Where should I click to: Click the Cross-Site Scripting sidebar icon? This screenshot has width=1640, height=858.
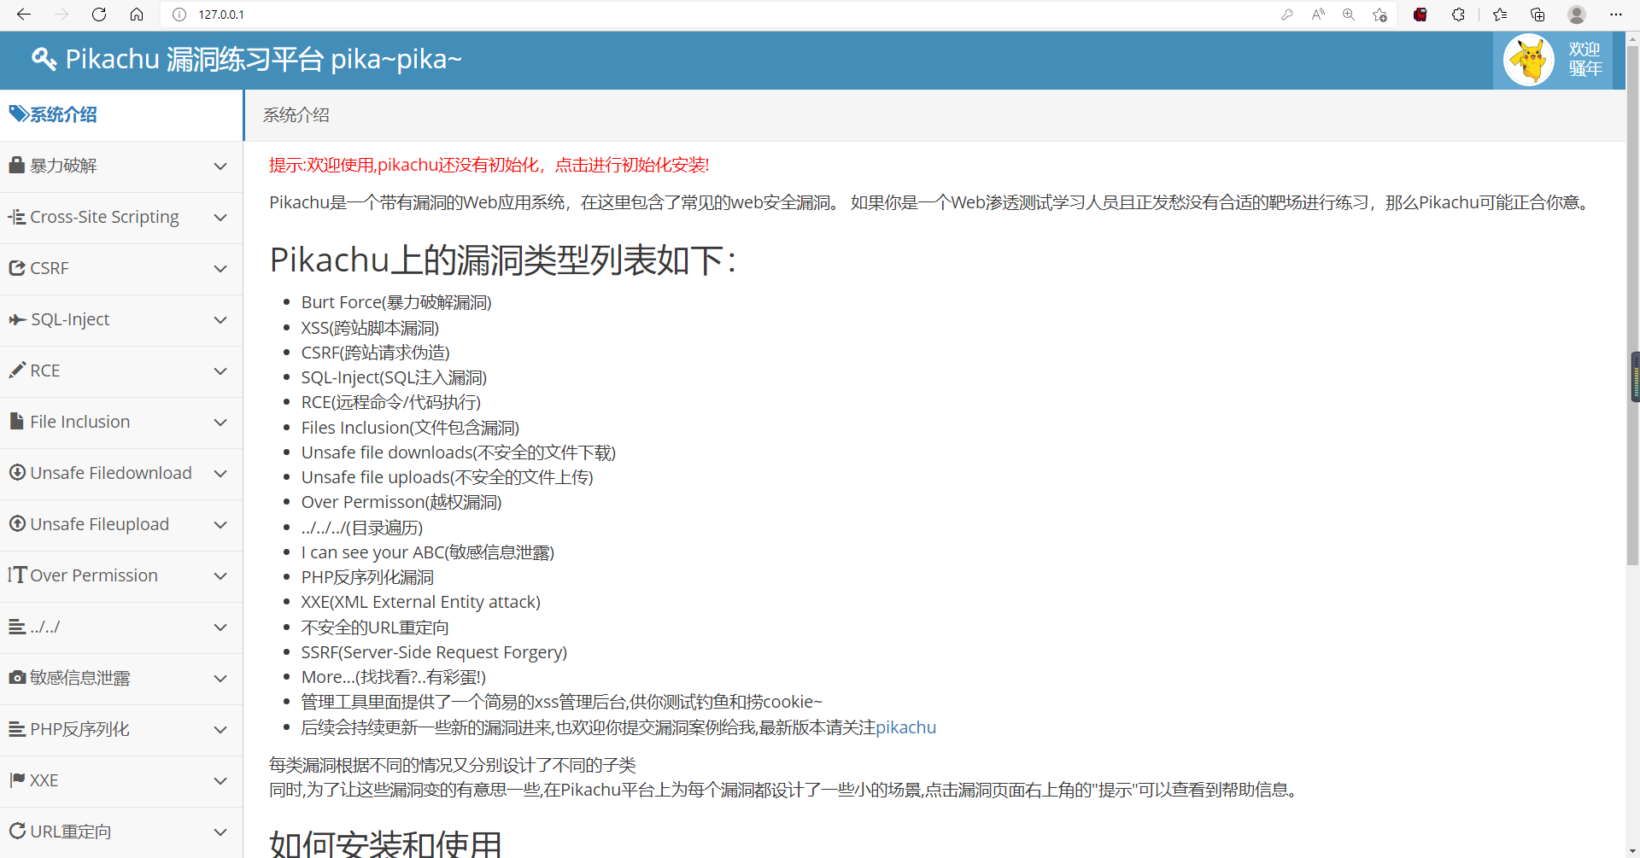[x=16, y=216]
